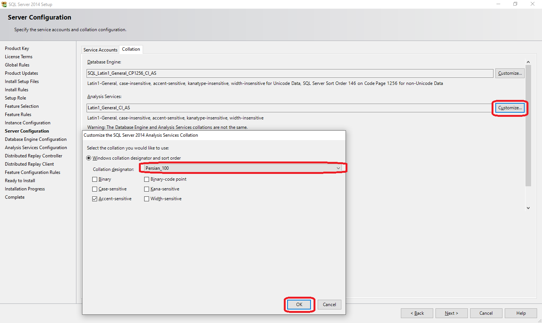Cancel the SQL Server setup wizard
This screenshot has height=323, width=542.
pyautogui.click(x=486, y=313)
